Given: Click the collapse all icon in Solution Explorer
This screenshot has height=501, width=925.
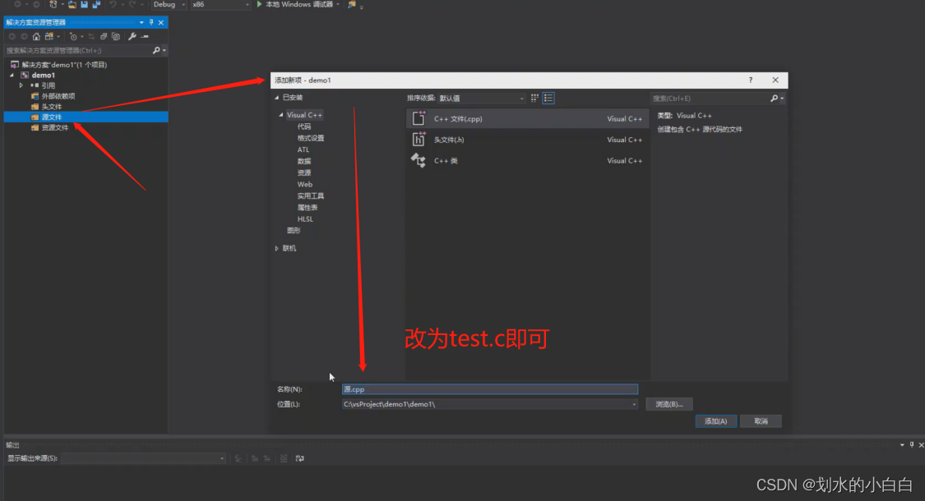Looking at the screenshot, I should pyautogui.click(x=104, y=36).
